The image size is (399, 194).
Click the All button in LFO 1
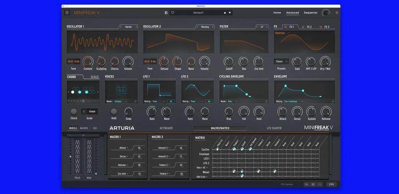[171, 101]
